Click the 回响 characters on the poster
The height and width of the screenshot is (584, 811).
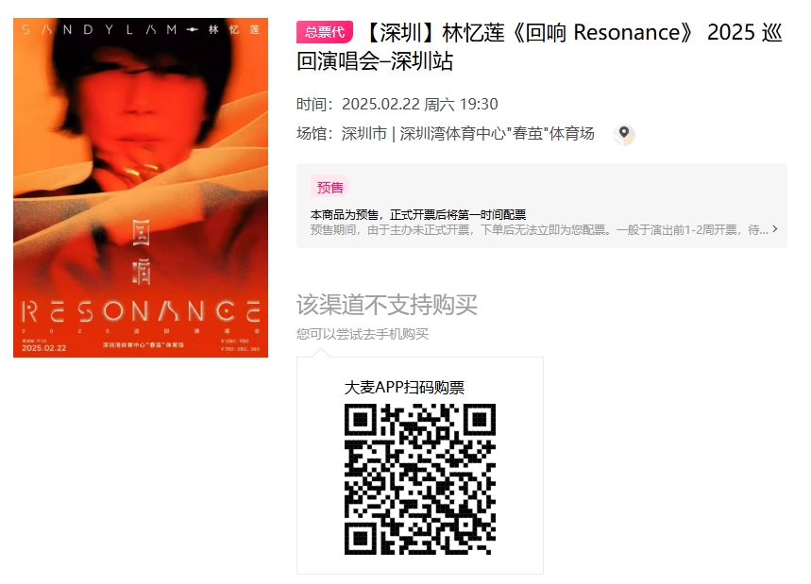pos(142,252)
